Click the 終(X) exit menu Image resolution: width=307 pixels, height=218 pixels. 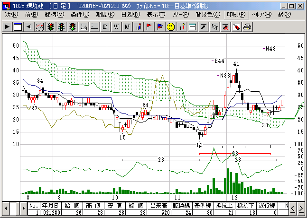[285, 15]
